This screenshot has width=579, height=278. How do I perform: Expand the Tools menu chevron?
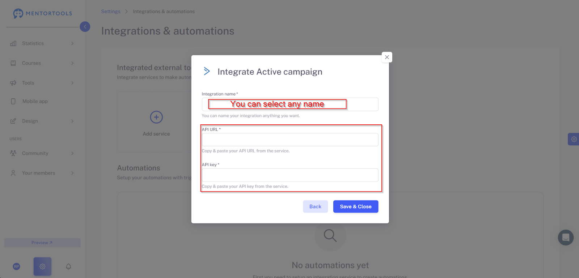tap(72, 83)
